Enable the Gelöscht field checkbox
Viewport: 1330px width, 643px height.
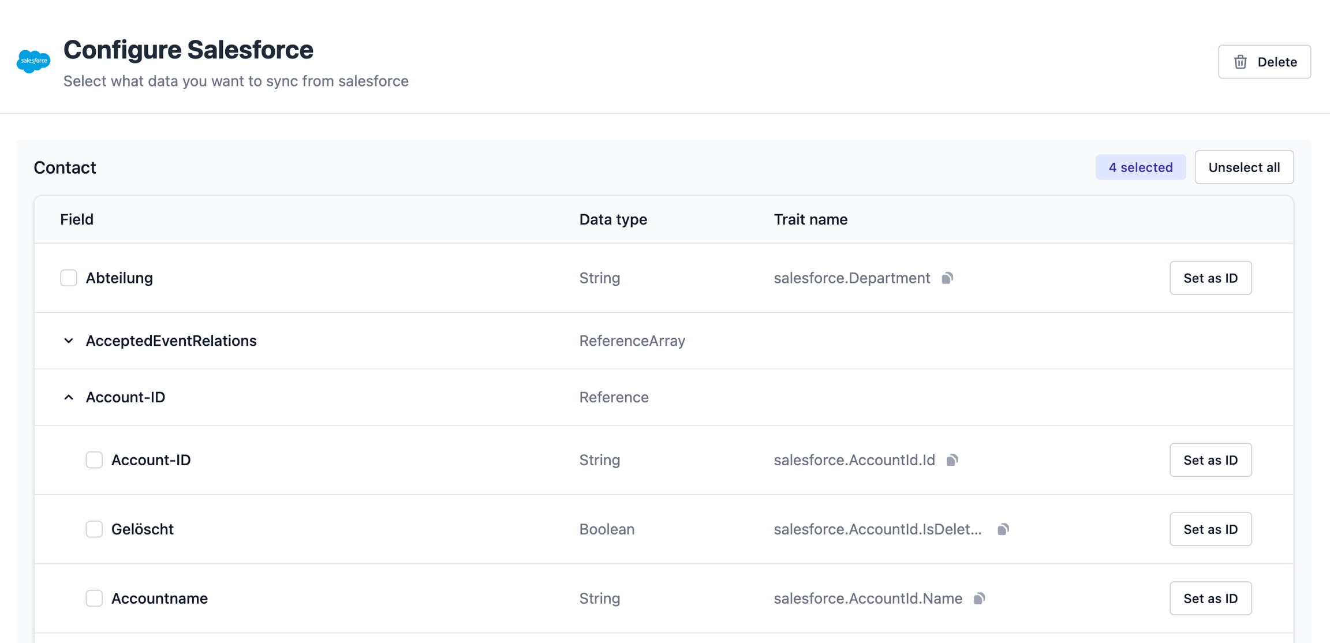(x=94, y=529)
